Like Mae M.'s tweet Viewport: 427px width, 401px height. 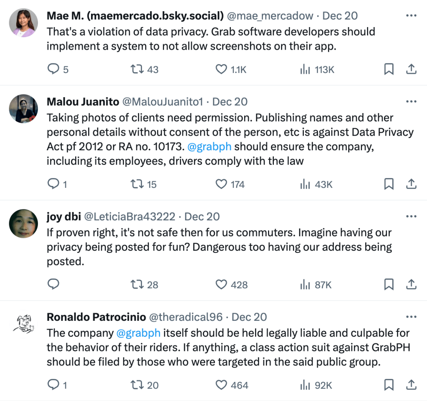(x=221, y=69)
